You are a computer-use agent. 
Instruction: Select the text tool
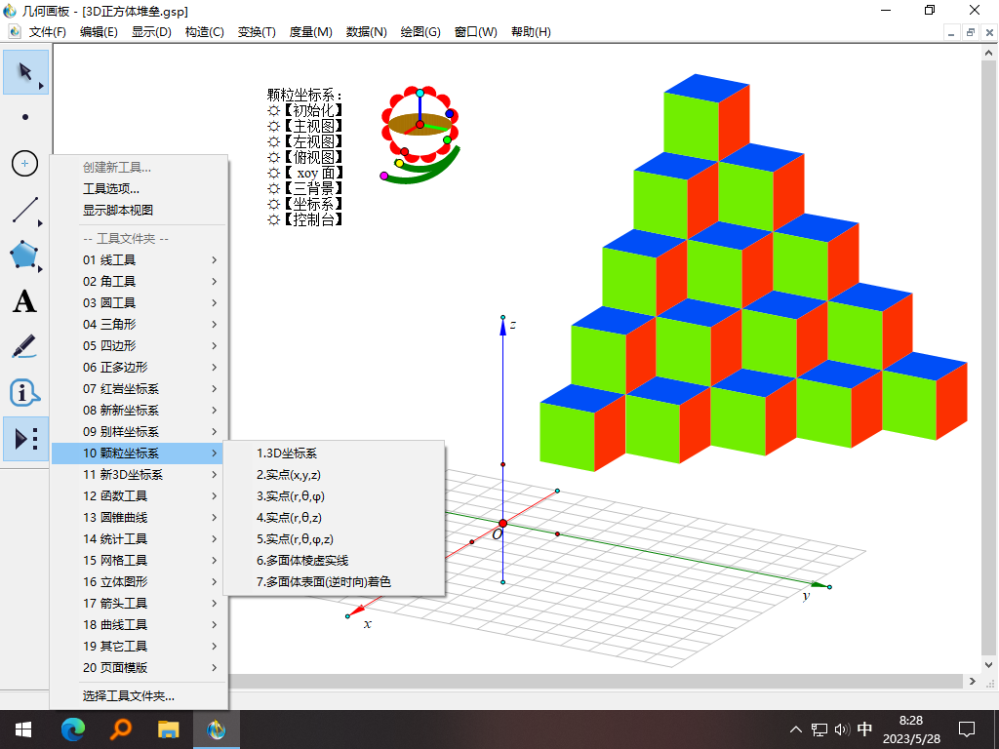(23, 301)
